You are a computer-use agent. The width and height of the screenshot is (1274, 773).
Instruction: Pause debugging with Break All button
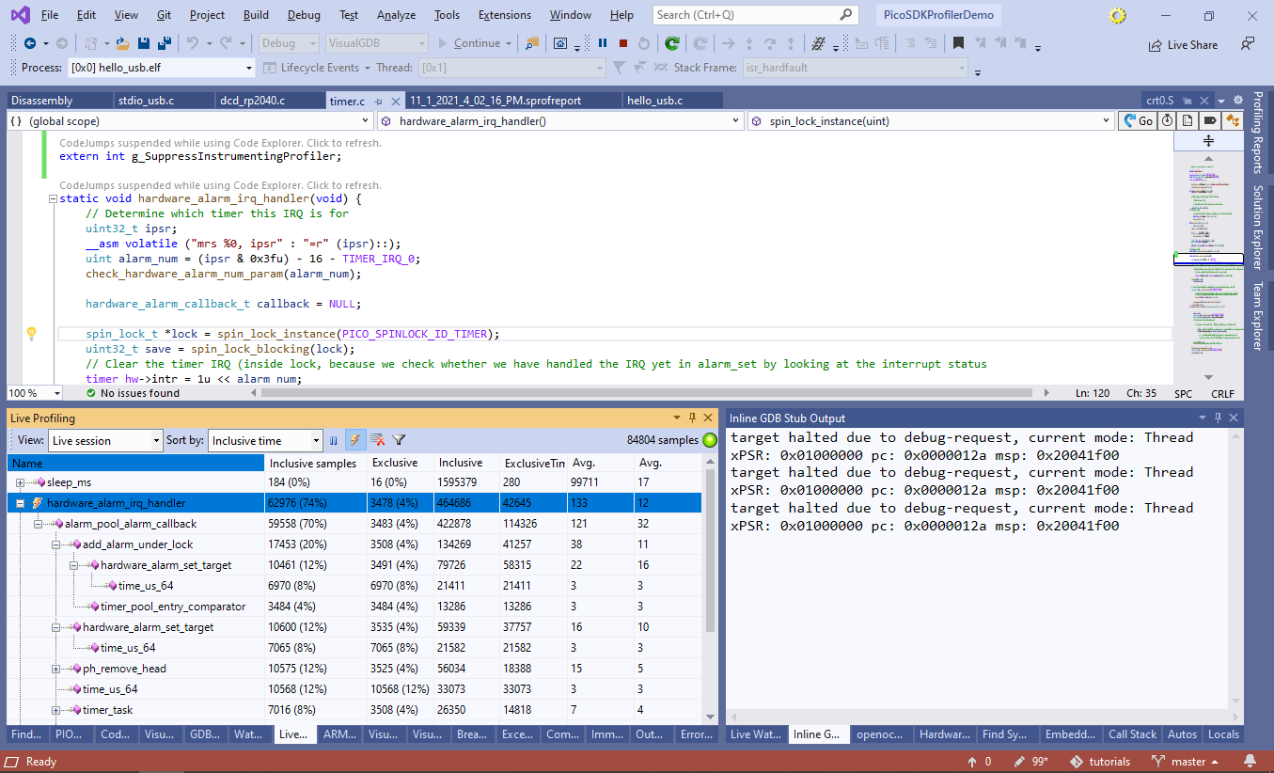click(x=603, y=43)
